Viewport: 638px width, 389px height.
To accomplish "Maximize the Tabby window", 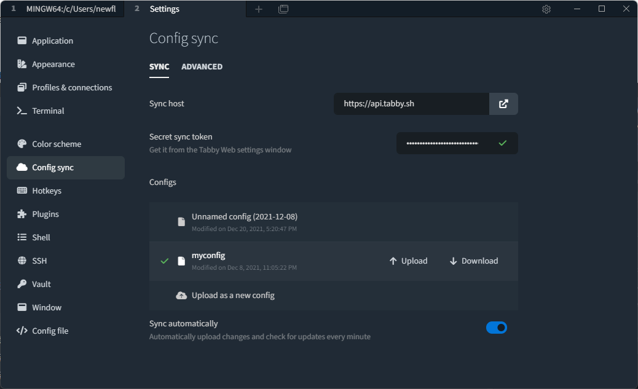I will [x=602, y=9].
